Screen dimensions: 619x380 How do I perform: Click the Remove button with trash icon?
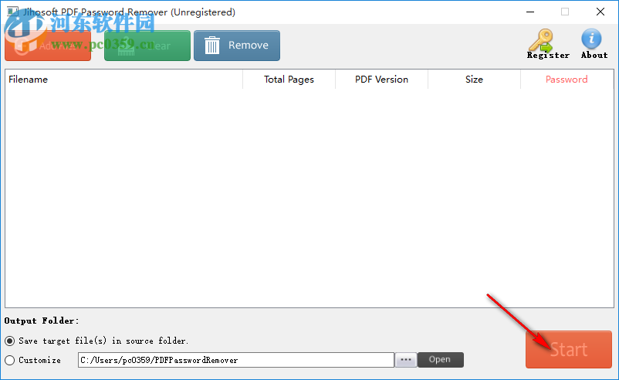coord(237,46)
